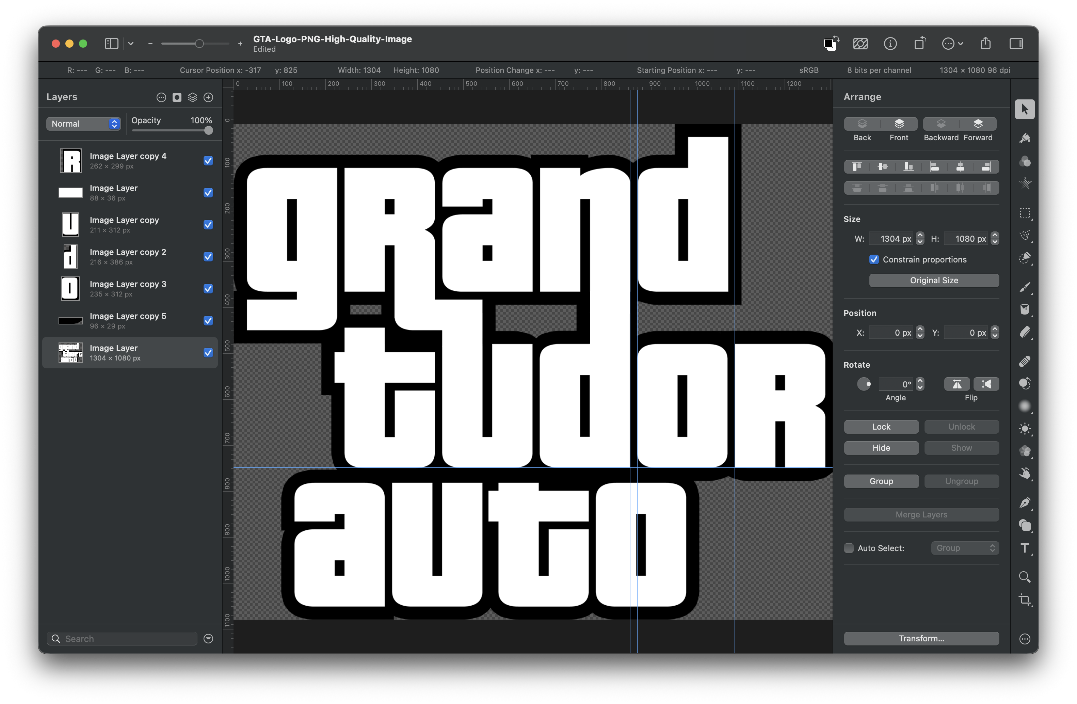Select the rectangular selection tool
The image size is (1077, 704).
coord(1025,213)
